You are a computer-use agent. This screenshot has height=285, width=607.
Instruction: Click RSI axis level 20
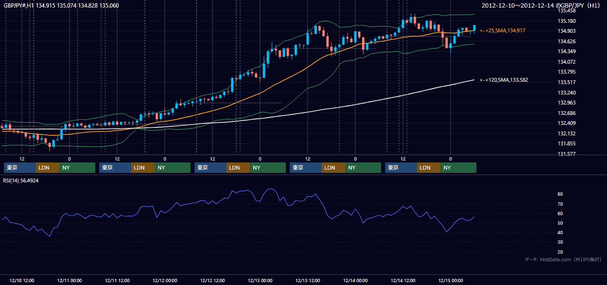point(560,252)
